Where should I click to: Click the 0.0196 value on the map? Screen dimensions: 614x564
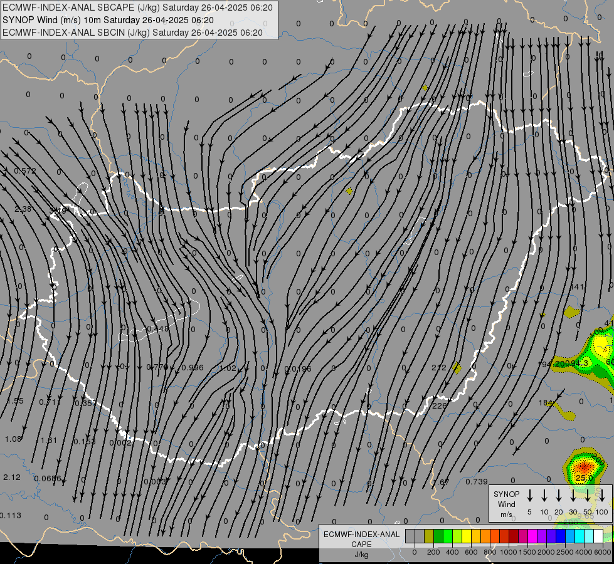(x=298, y=368)
